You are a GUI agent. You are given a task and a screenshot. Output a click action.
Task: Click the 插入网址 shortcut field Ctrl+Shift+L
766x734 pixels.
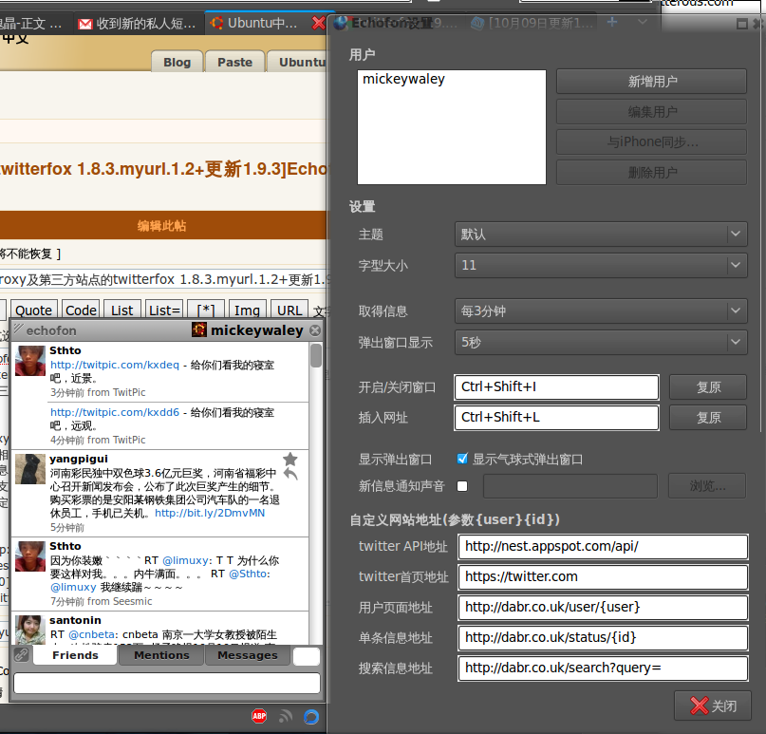click(x=556, y=418)
